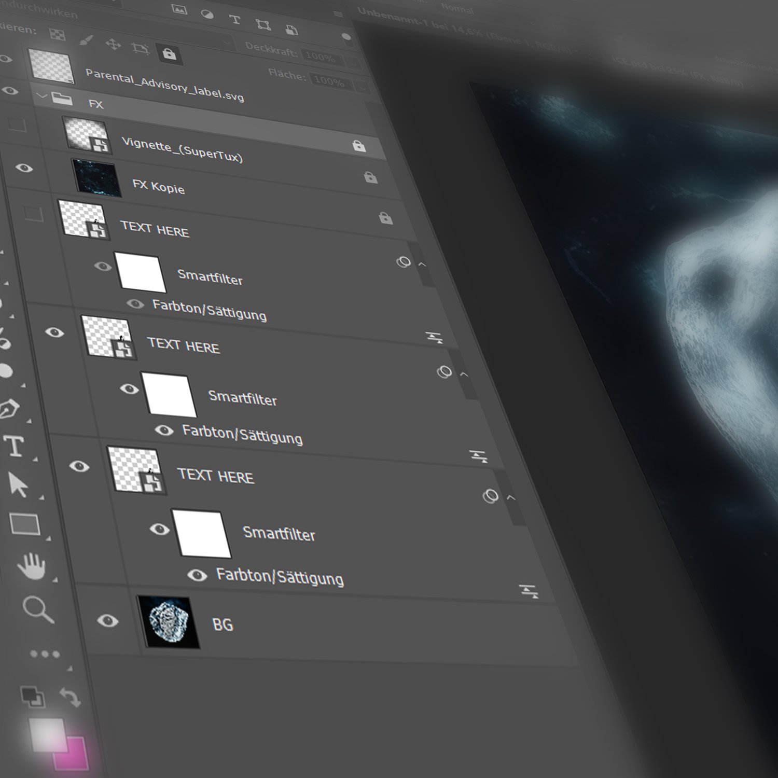This screenshot has width=778, height=778.
Task: Show the locked topmost TEXT HERE layer
Action: pyautogui.click(x=33, y=213)
